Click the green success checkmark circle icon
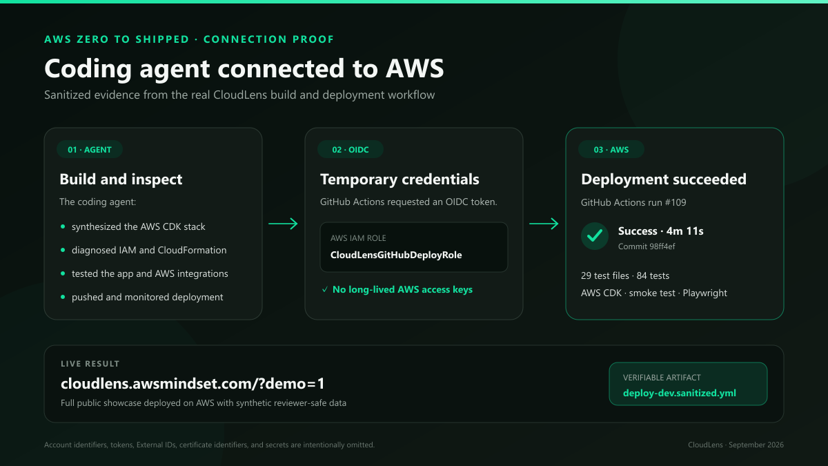The height and width of the screenshot is (466, 828). coord(595,236)
